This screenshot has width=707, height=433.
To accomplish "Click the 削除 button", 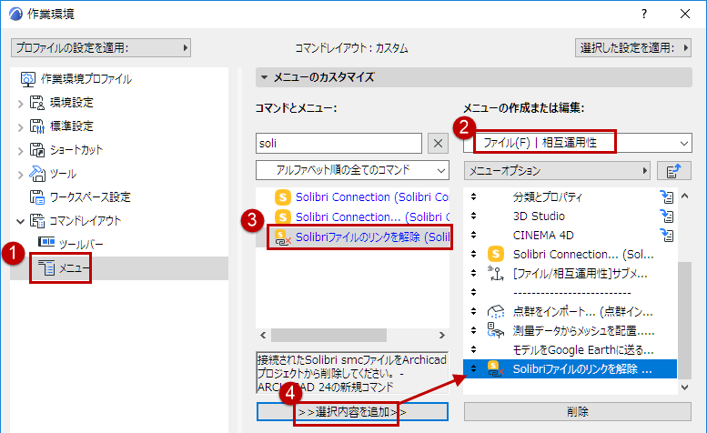I will (x=578, y=412).
